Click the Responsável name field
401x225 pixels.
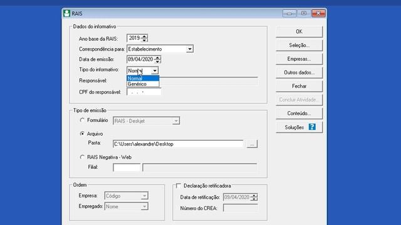[x=209, y=81]
